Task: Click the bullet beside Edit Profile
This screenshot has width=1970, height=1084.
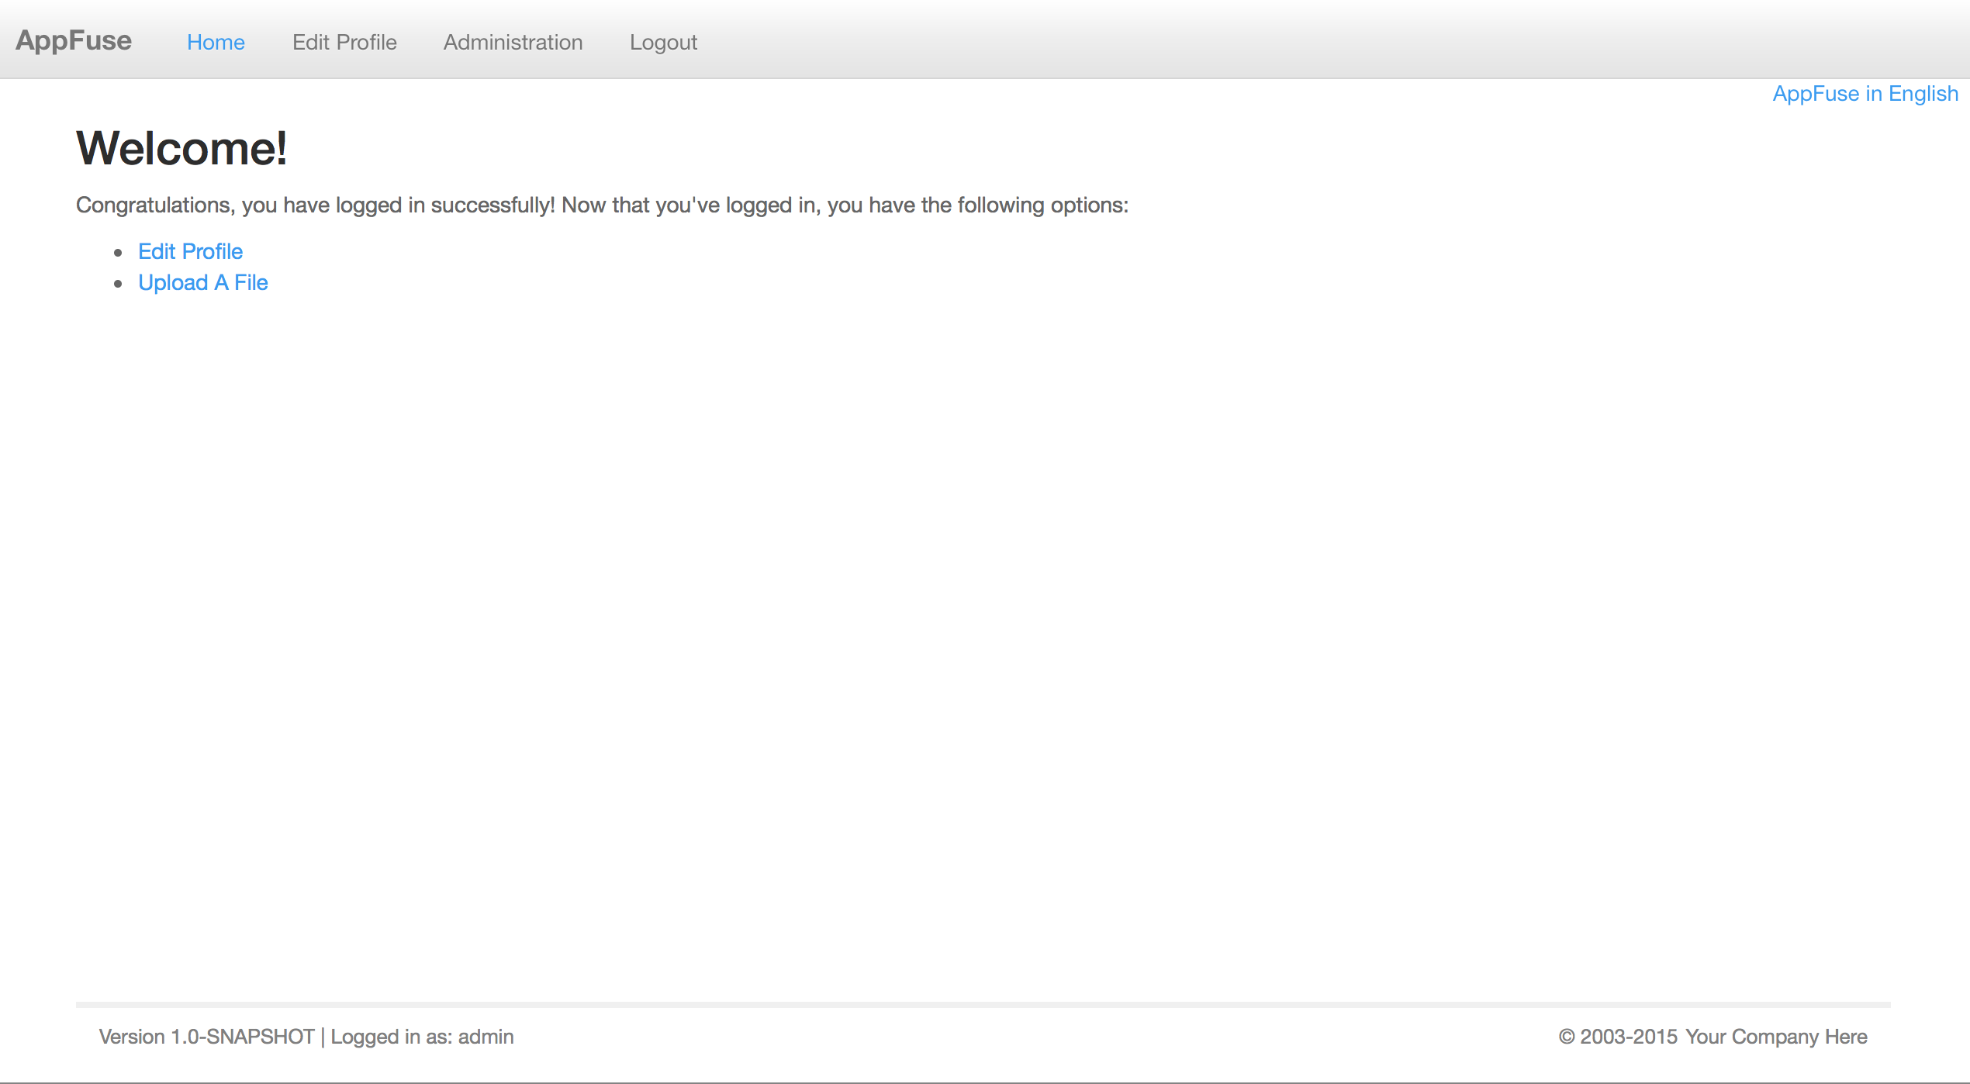Action: [x=118, y=253]
